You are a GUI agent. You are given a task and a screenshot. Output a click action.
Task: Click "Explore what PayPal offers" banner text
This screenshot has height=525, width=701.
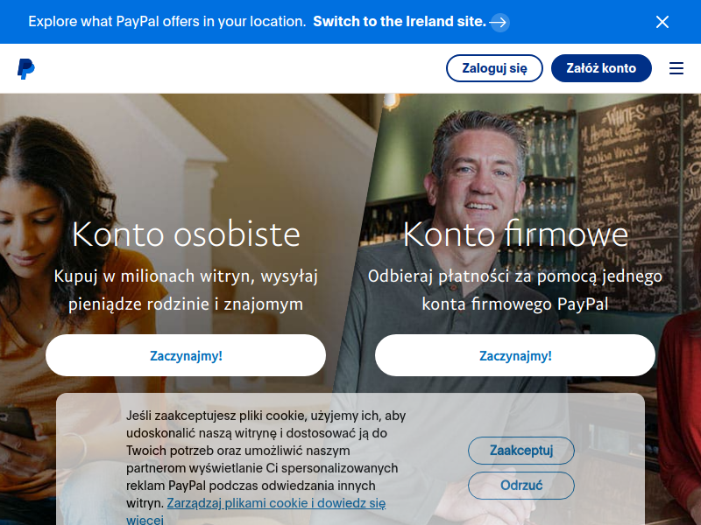click(167, 21)
